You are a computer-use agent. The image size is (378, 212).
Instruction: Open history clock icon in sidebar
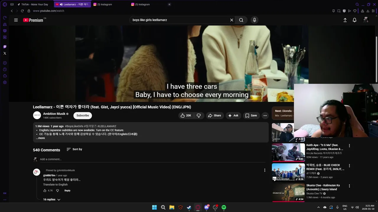[x=5, y=69]
